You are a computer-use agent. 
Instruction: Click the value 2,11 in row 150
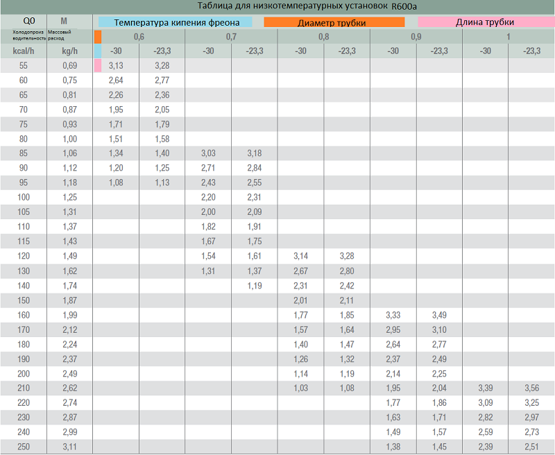tap(347, 300)
